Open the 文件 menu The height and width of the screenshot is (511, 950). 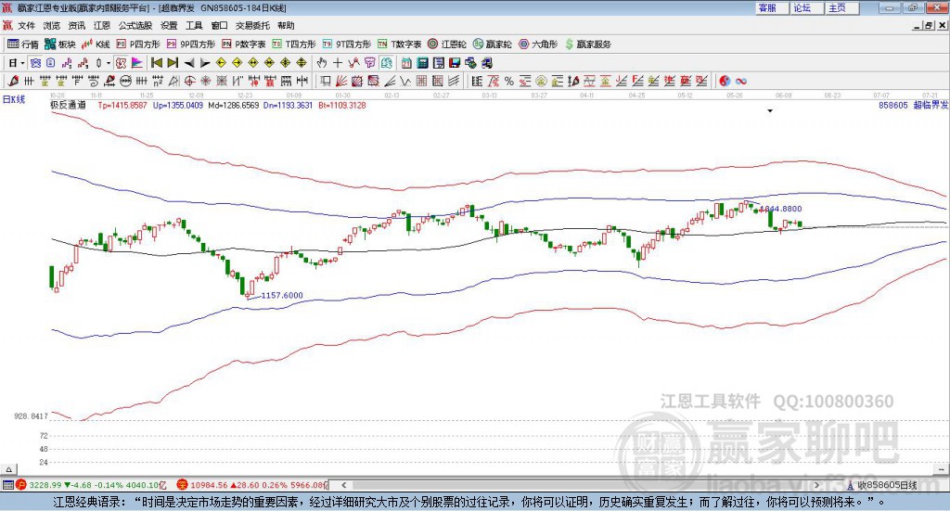[x=26, y=25]
